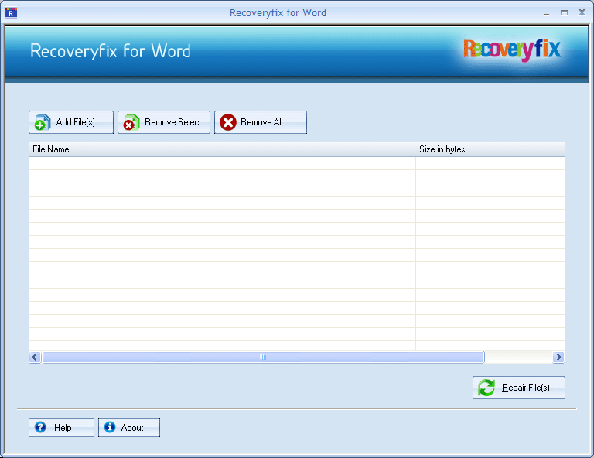Viewport: 594px width, 458px height.
Task: Click the colorful Recoveryfix logo
Action: pyautogui.click(x=512, y=50)
